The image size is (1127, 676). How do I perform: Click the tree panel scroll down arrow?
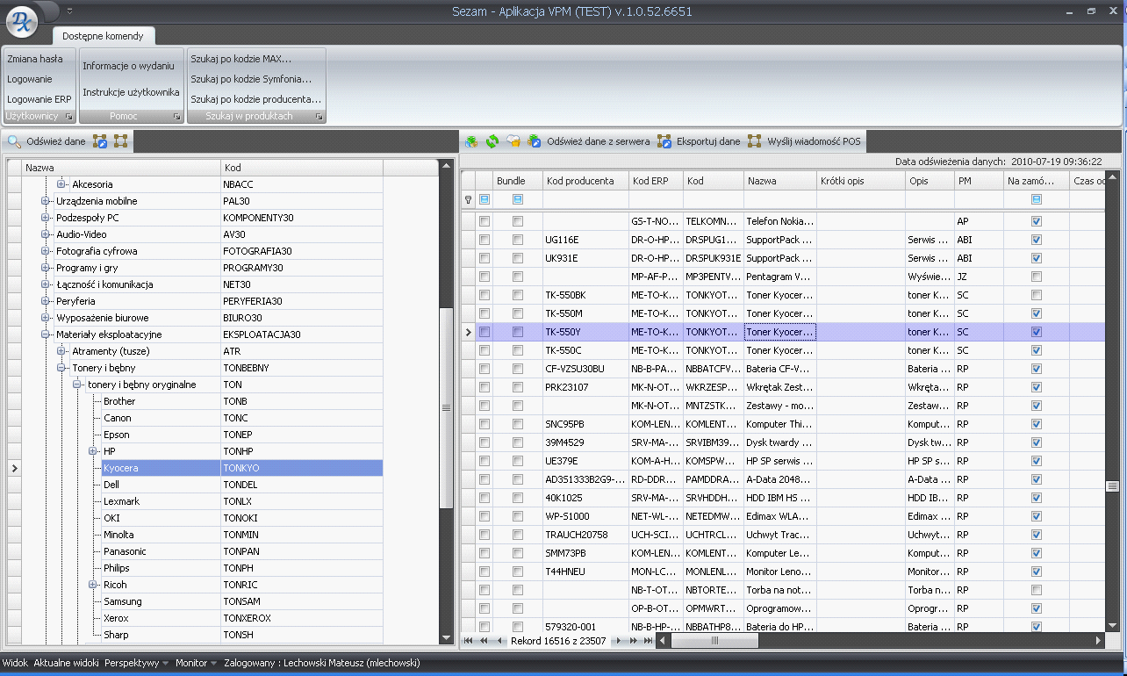pos(446,638)
